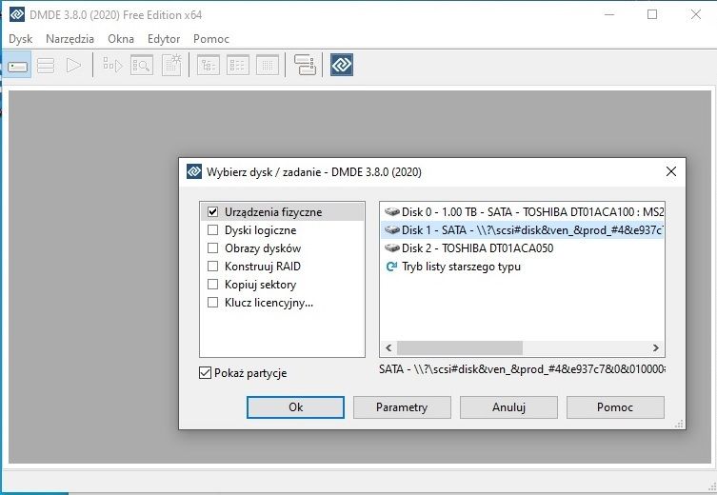This screenshot has width=717, height=495.
Task: Click the disk list right scroll arrow
Action: point(656,347)
